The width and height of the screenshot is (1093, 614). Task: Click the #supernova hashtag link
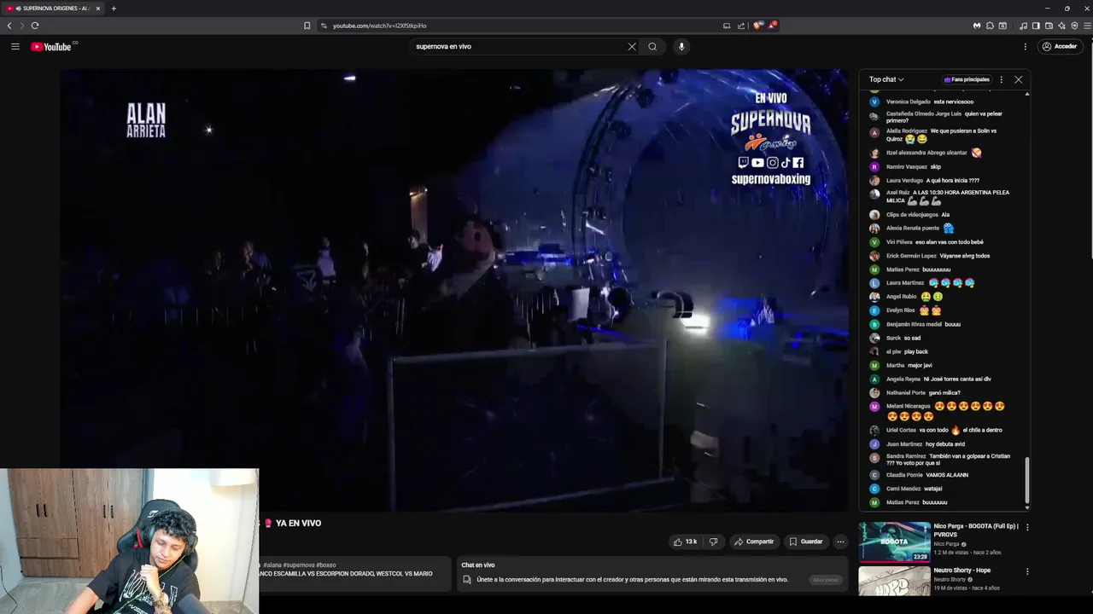pos(300,565)
